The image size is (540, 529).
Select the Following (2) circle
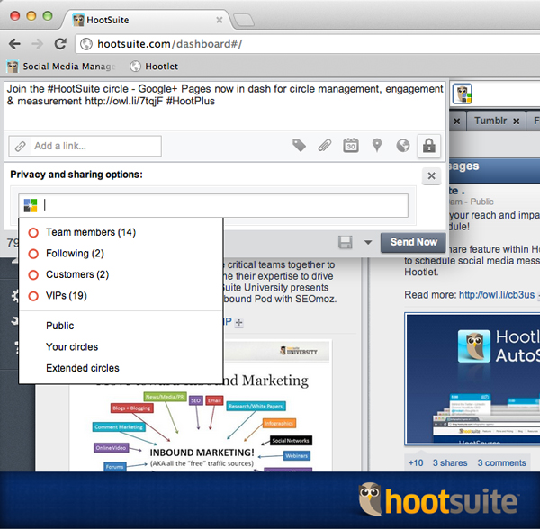(x=75, y=254)
